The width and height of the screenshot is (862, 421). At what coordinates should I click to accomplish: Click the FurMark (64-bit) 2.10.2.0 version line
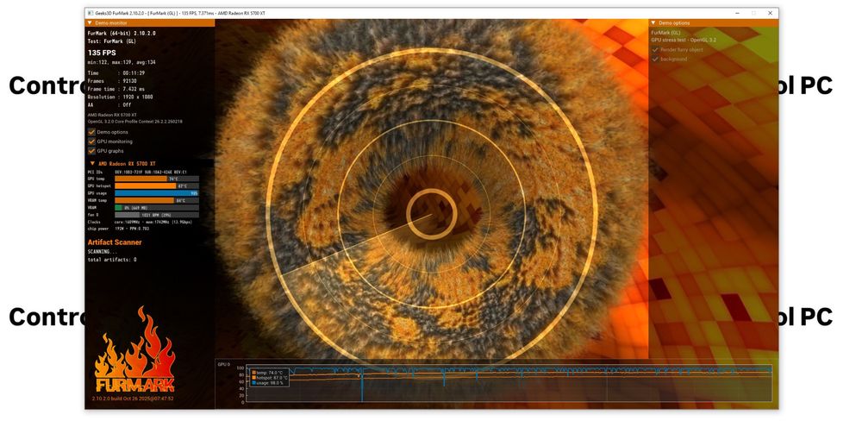[x=122, y=33]
